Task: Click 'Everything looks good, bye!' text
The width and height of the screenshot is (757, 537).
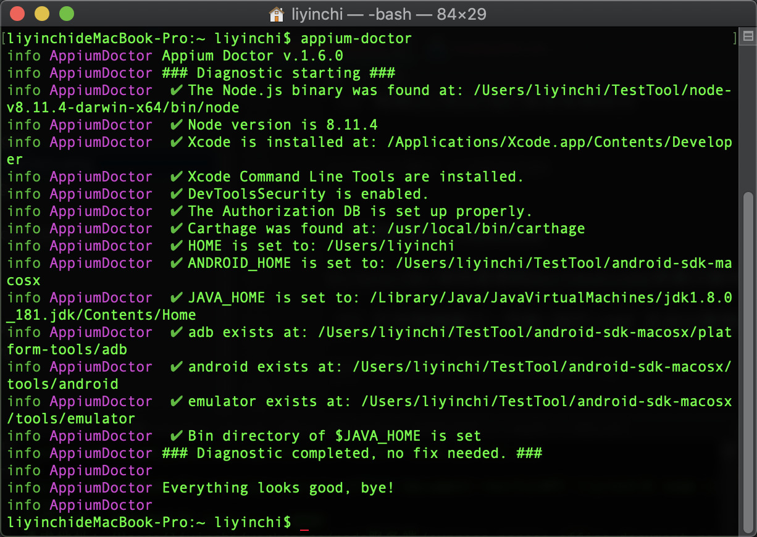Action: click(x=278, y=488)
